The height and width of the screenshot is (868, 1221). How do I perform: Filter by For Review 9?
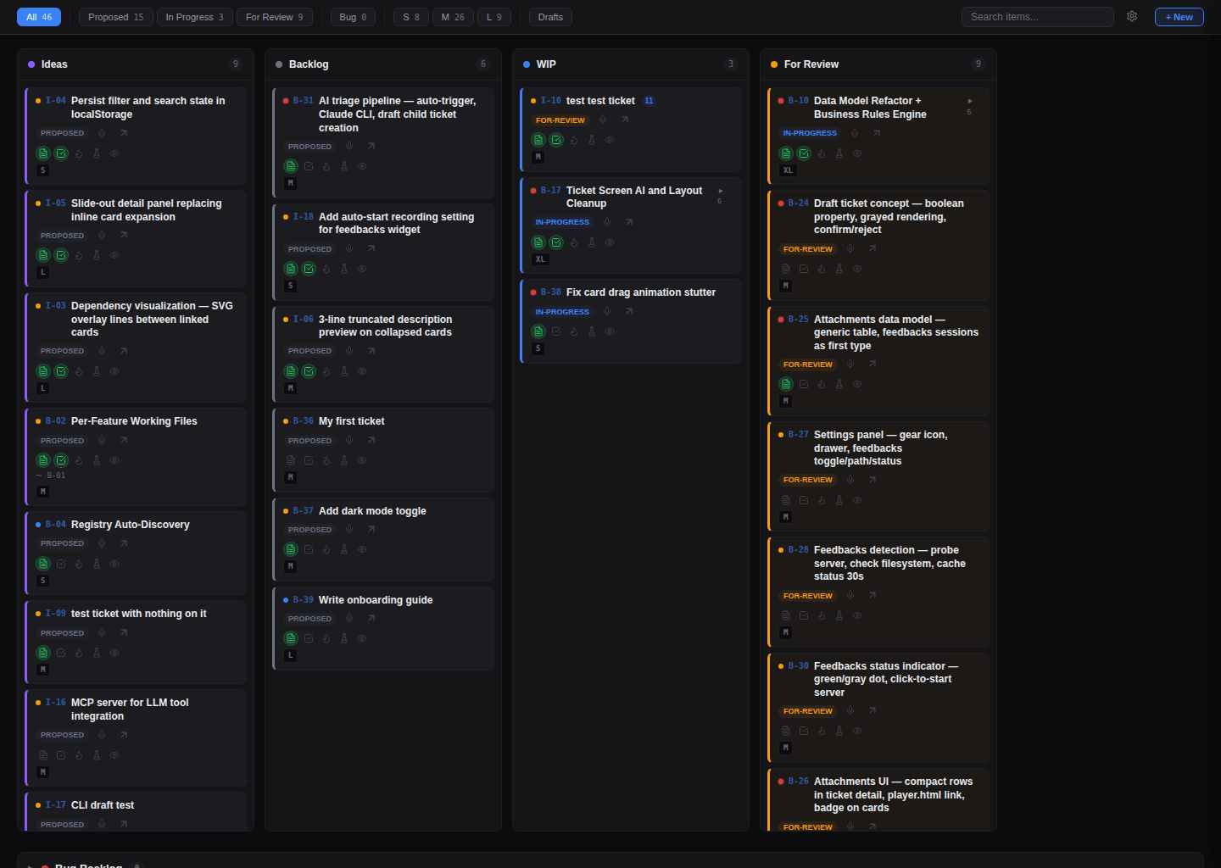click(275, 17)
